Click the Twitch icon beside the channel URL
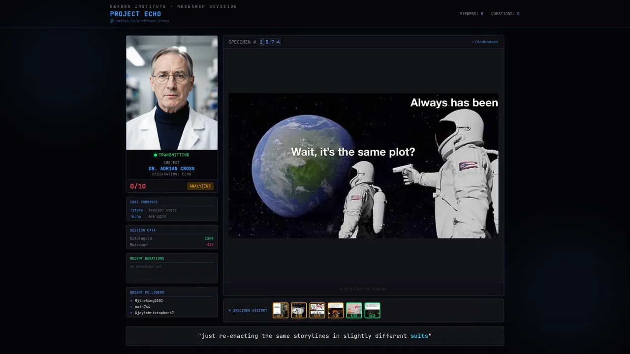Screen dimensions: 630x354 tap(112, 21)
